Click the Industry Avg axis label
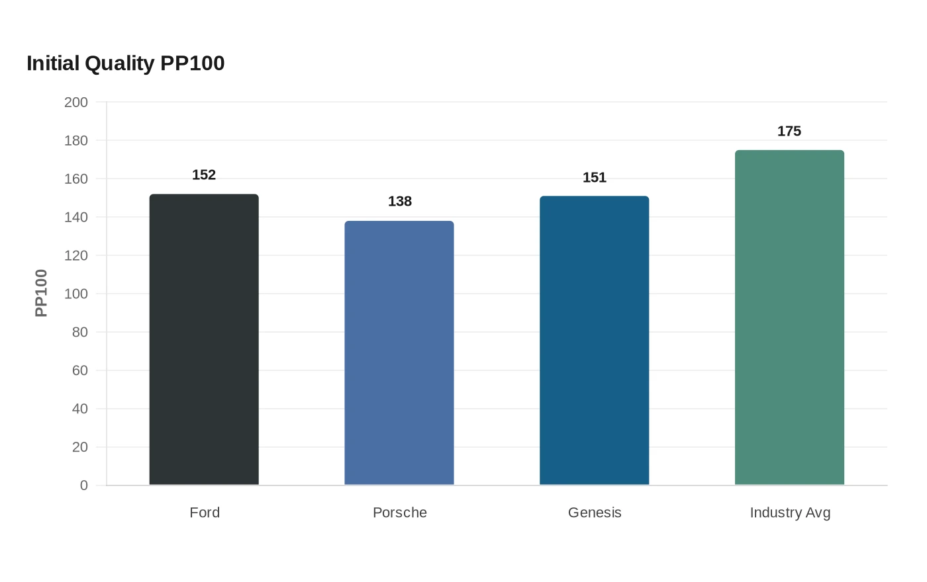The width and height of the screenshot is (927, 582). pyautogui.click(x=790, y=513)
